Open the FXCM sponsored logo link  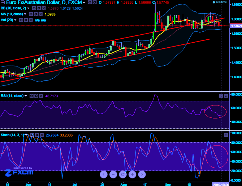(19, 172)
